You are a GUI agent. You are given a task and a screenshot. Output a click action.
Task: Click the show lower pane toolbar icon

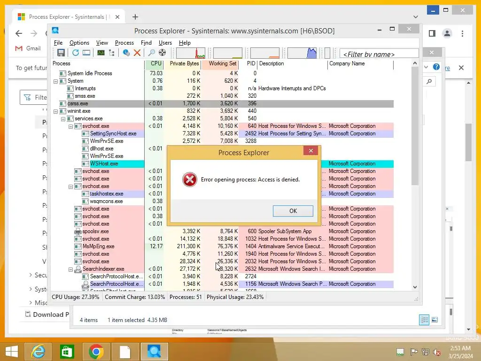pyautogui.click(x=86, y=53)
